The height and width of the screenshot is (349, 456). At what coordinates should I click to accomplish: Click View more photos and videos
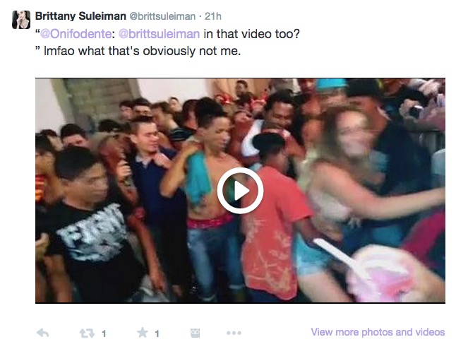(x=378, y=332)
